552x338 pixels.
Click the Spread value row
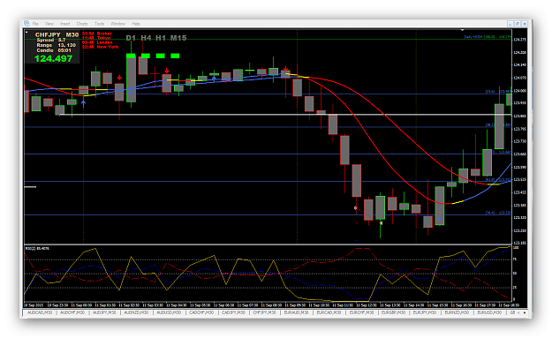tap(51, 40)
